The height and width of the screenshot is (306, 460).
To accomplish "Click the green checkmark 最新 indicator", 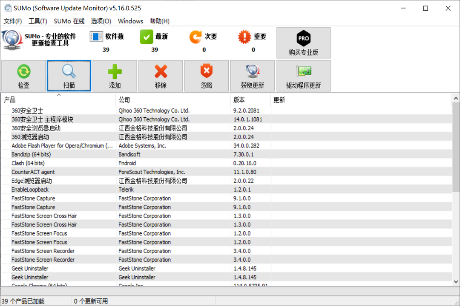I will pos(147,37).
